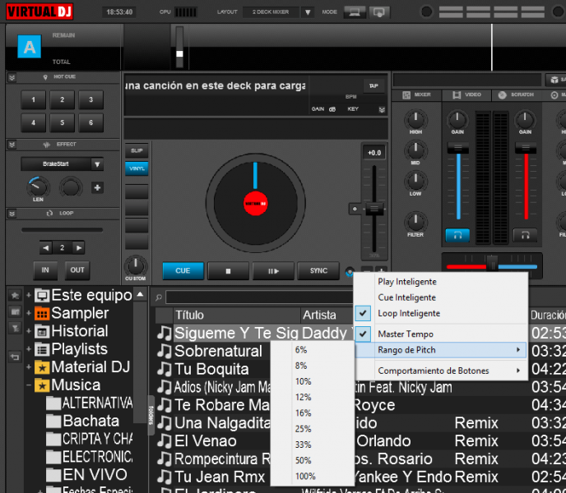Click the sidebar back arrow icon

(x=15, y=357)
